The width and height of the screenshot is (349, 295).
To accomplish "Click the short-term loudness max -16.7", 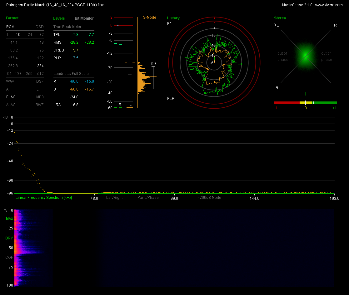I will (x=89, y=89).
